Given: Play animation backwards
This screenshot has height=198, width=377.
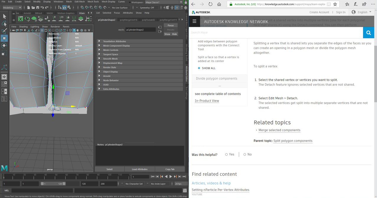Looking at the screenshot, I should pyautogui.click(x=166, y=177).
